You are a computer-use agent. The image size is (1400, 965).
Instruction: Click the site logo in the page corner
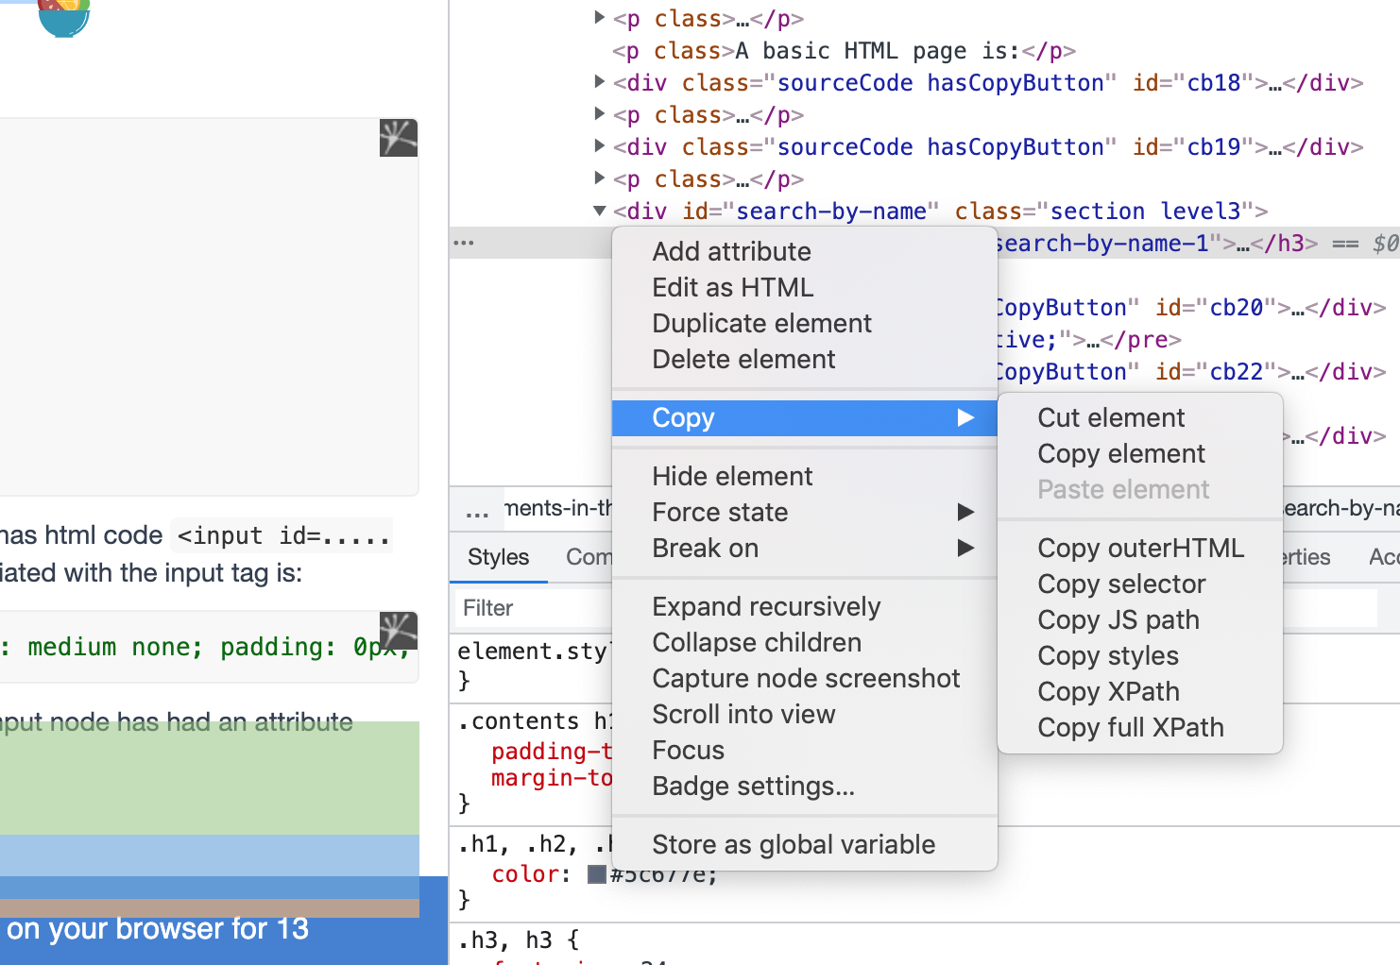64,17
